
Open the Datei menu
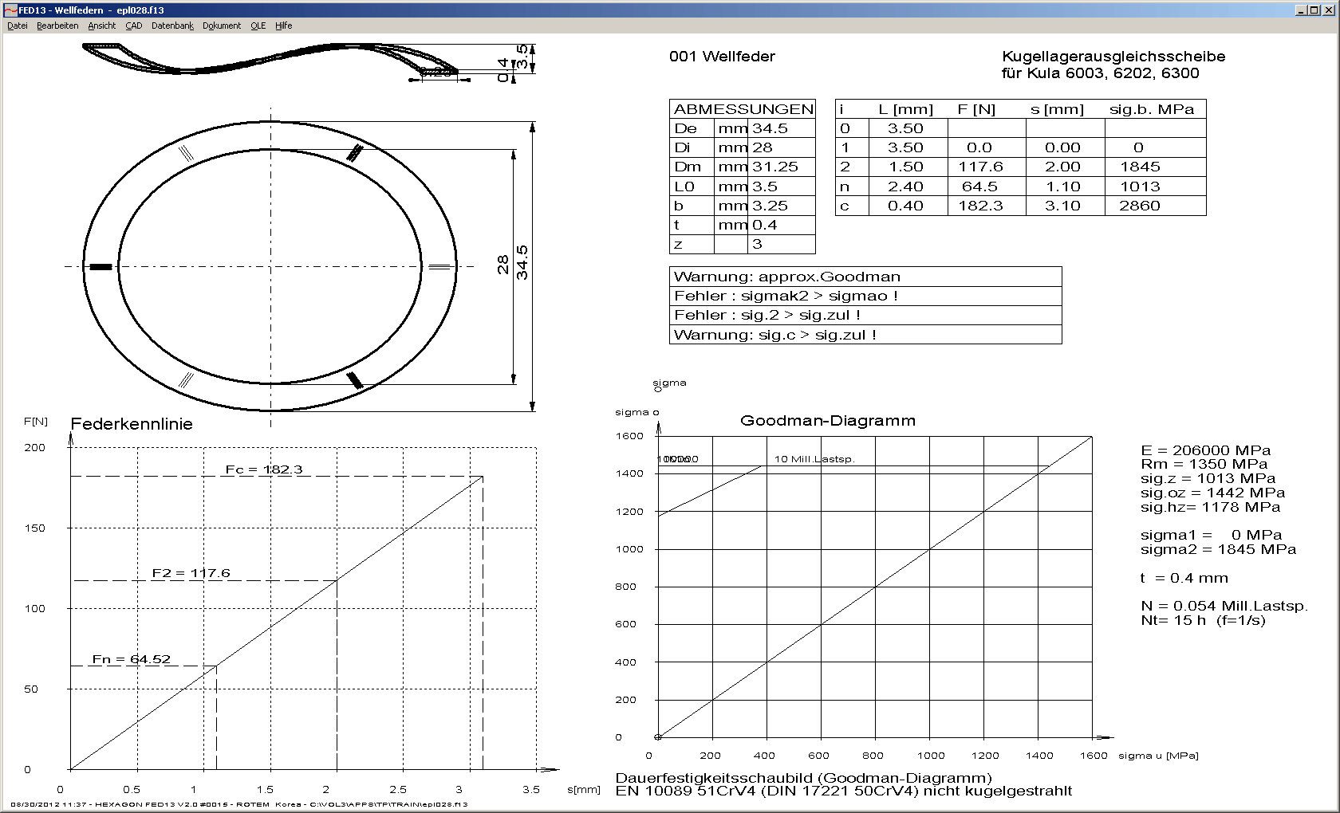17,26
